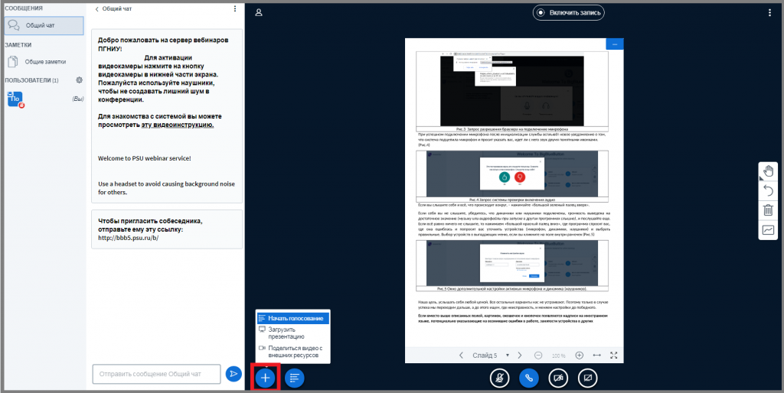The height and width of the screenshot is (393, 784).
Task: Mute the microphone in bottom toolbar
Action: 499,377
